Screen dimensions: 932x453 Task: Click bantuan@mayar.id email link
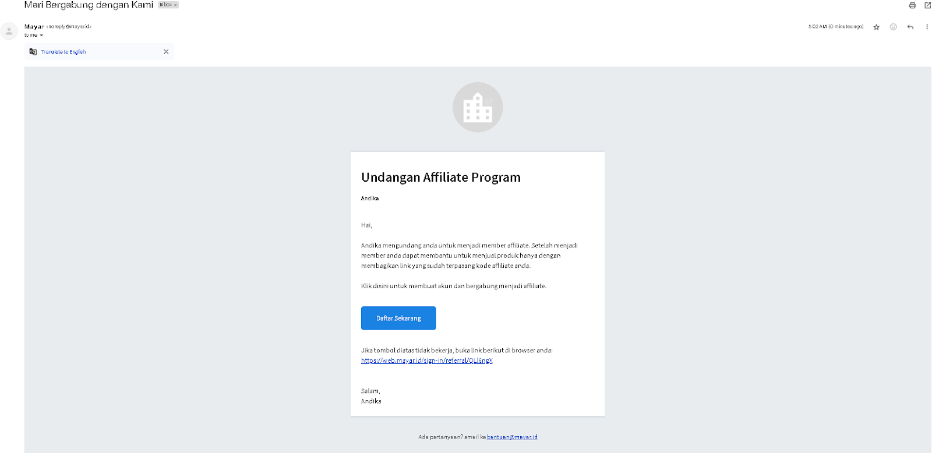[x=512, y=437]
